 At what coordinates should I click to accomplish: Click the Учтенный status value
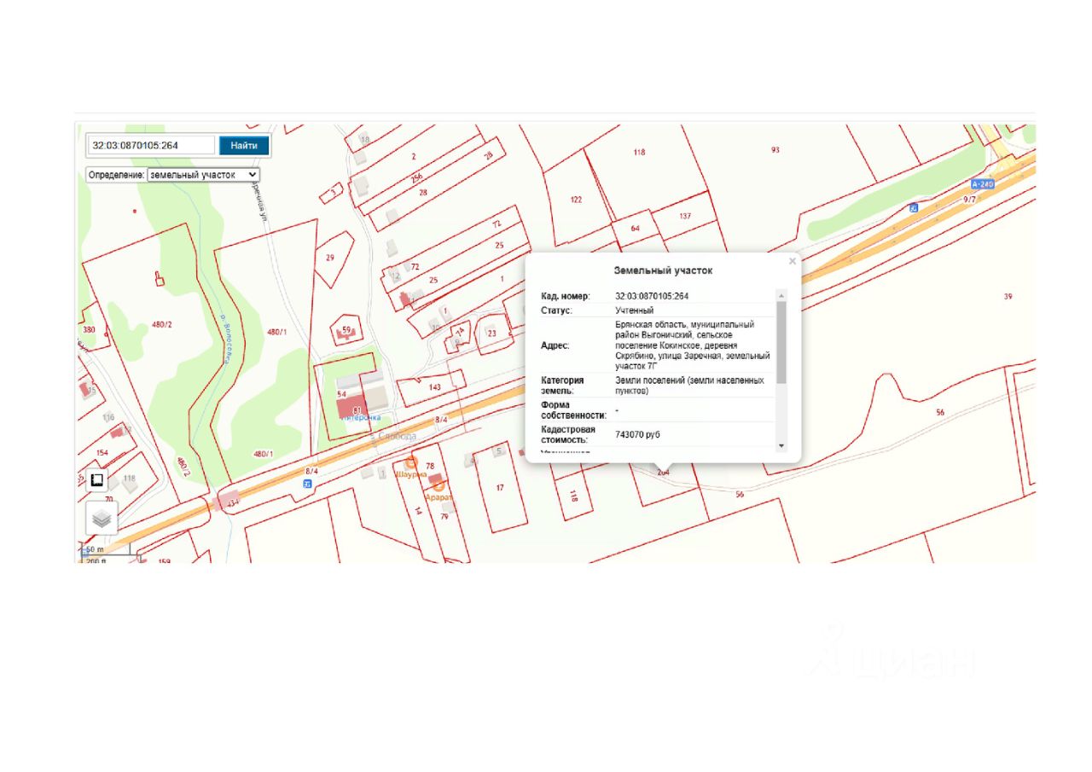635,311
